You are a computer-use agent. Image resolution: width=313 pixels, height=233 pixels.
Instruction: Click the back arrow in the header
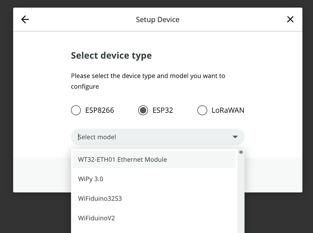(25, 19)
